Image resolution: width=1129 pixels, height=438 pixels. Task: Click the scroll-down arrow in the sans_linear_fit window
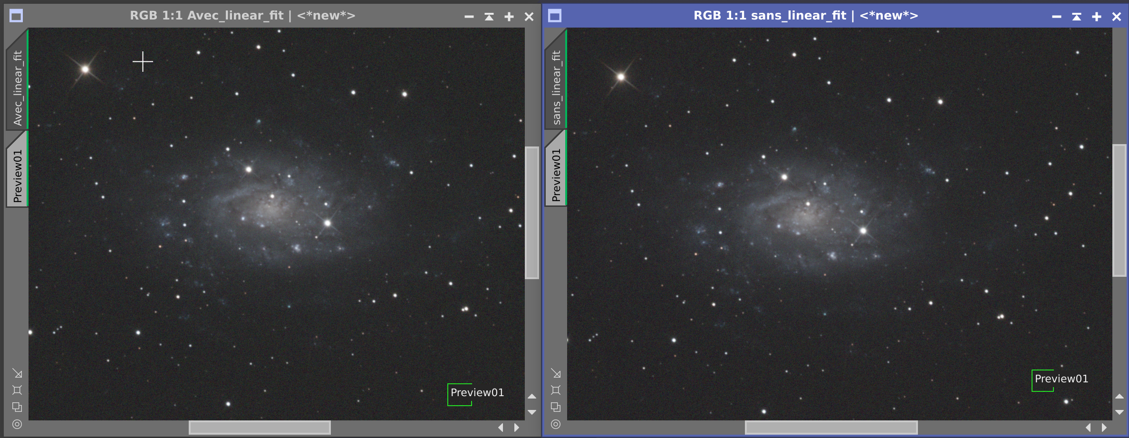pos(1119,412)
